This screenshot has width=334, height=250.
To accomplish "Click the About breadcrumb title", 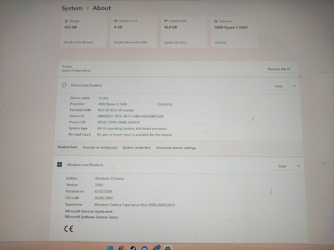I will point(102,8).
